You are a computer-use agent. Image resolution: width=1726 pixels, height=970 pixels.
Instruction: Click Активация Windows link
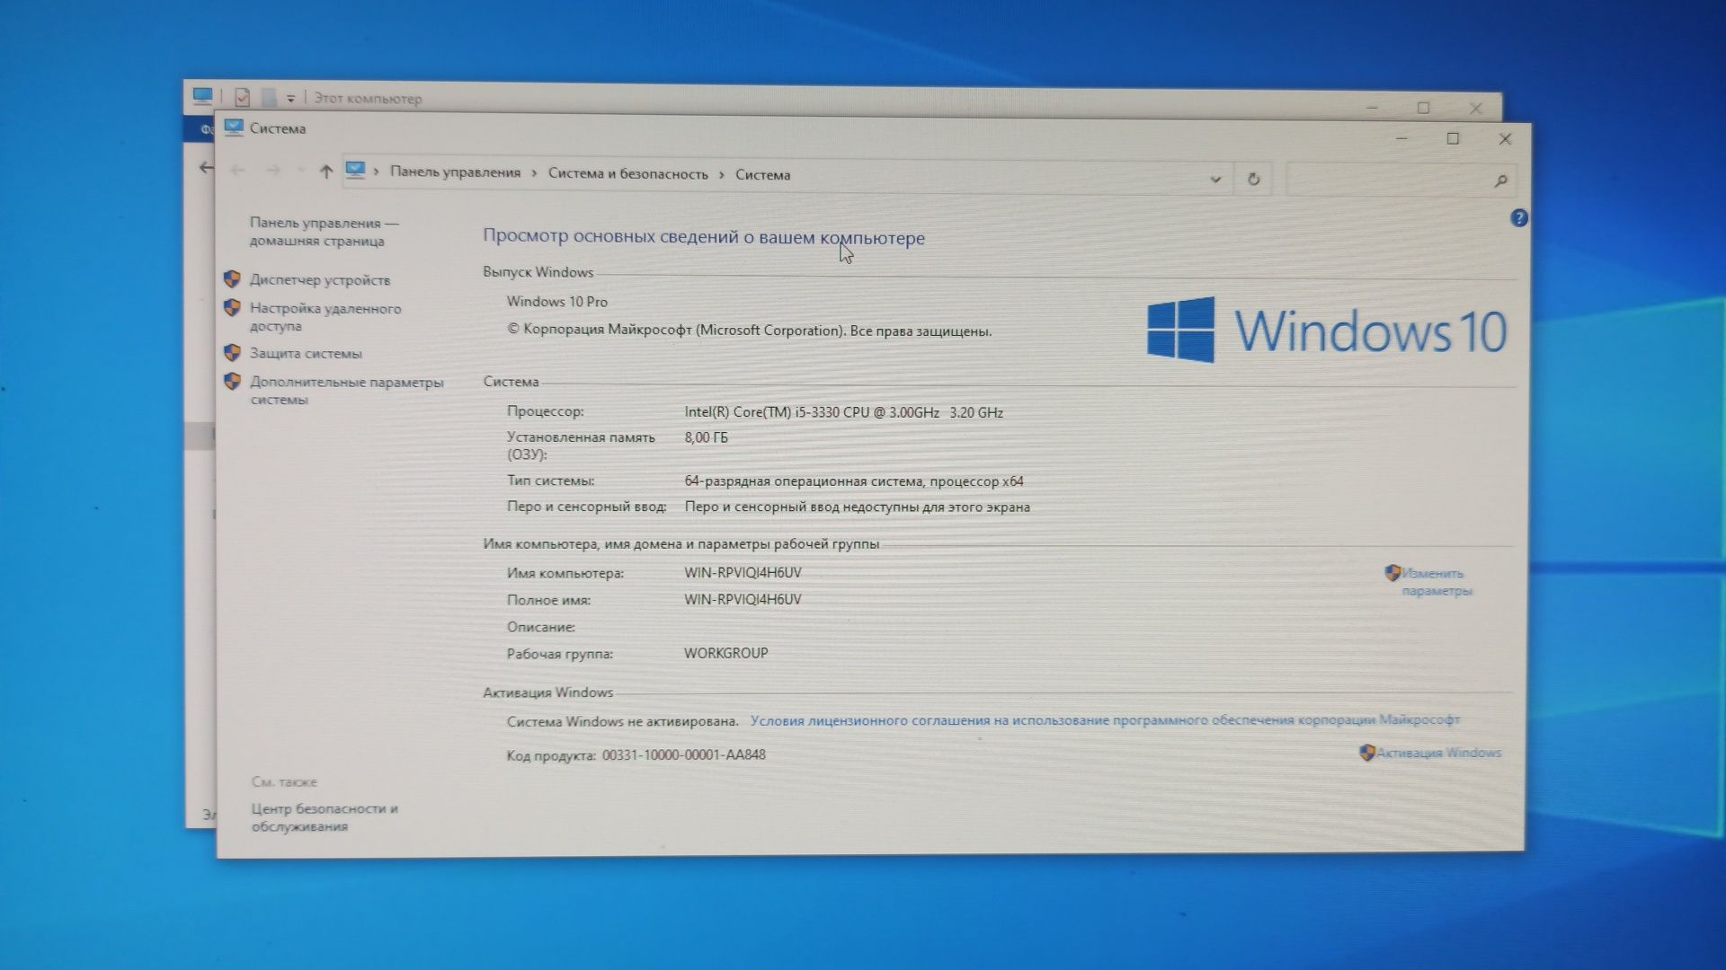1438,753
